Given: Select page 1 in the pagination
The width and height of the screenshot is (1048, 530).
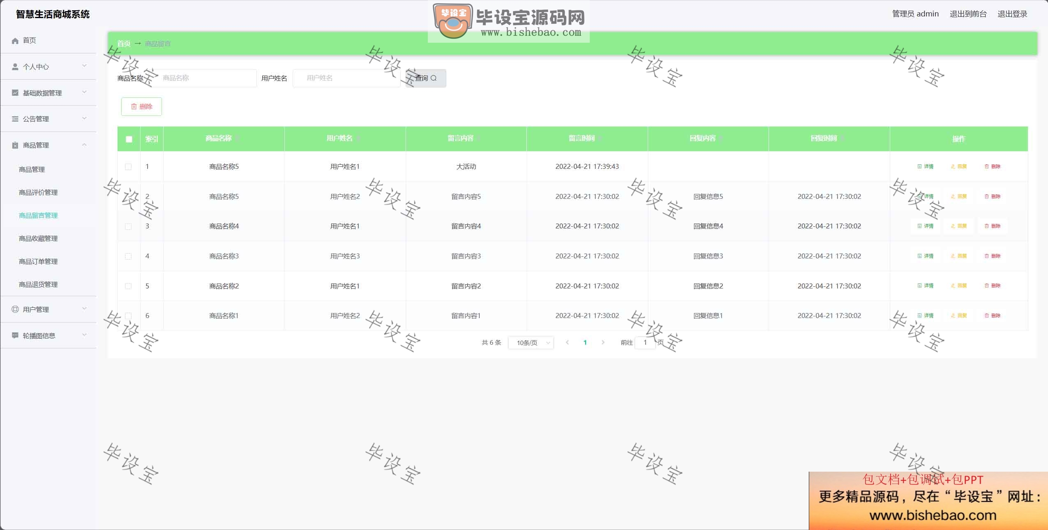Looking at the screenshot, I should 585,342.
